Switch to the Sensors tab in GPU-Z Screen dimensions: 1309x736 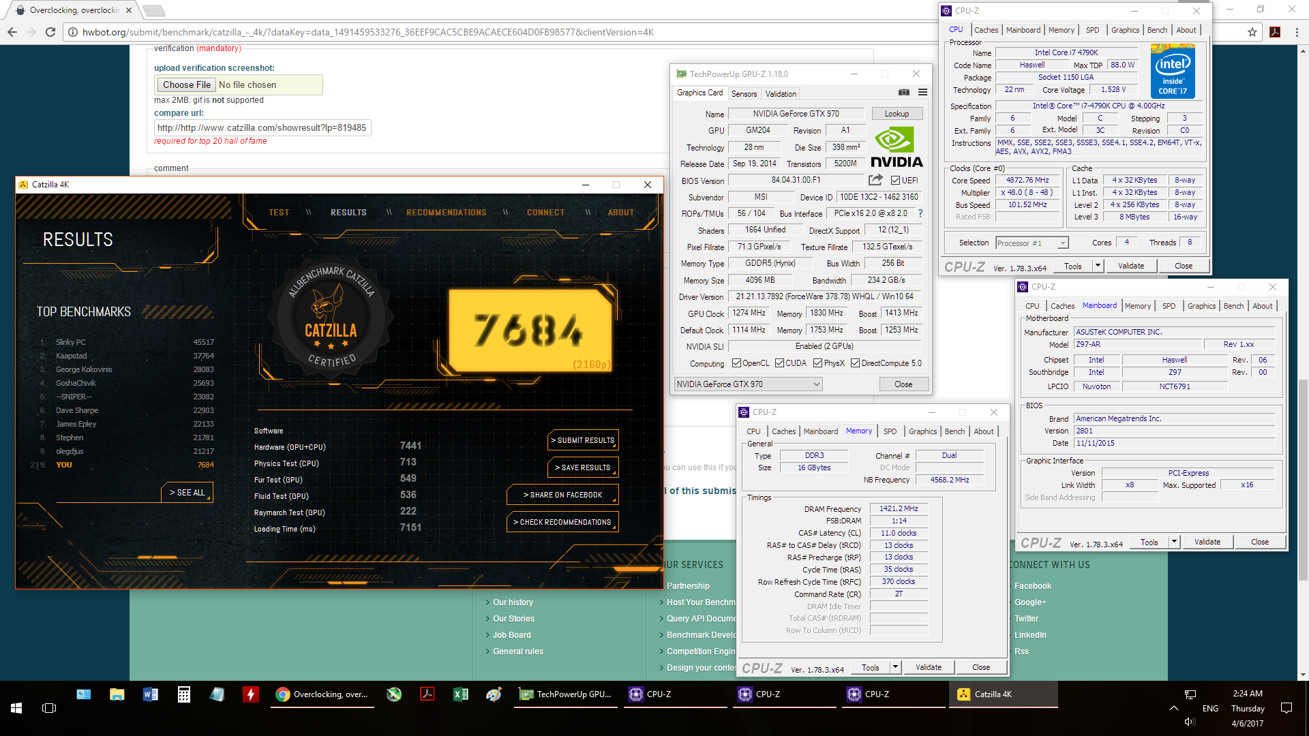(x=744, y=94)
